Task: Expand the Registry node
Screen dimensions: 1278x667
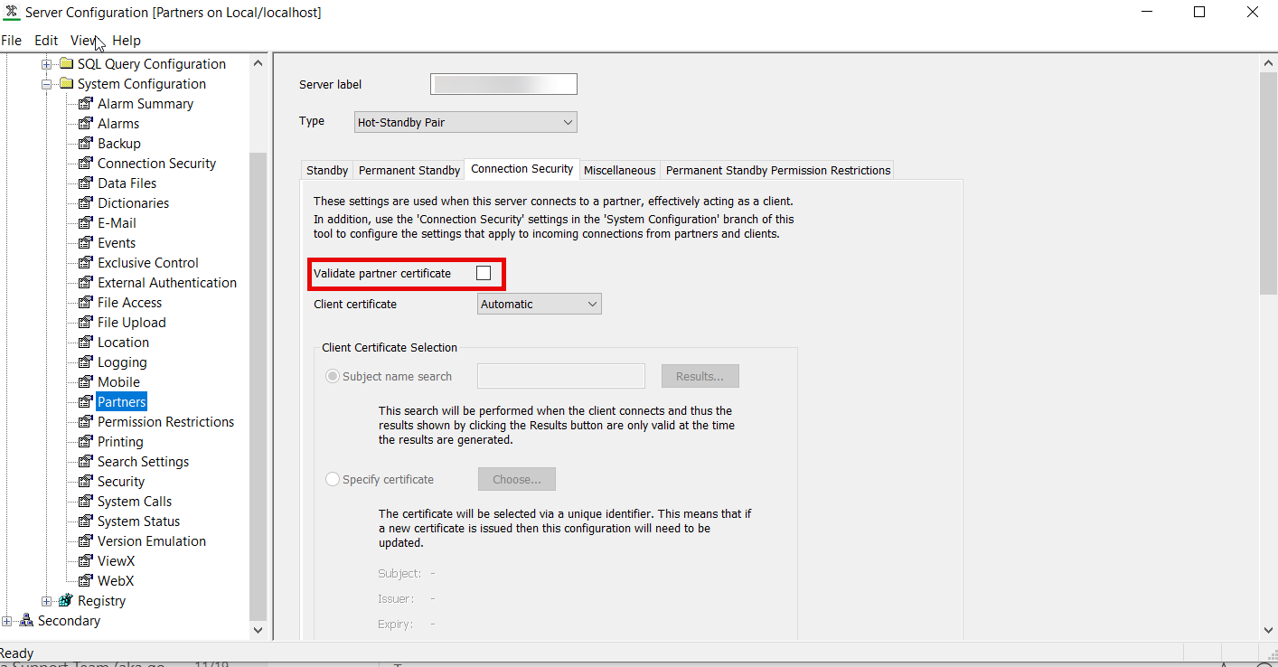Action: click(x=47, y=601)
